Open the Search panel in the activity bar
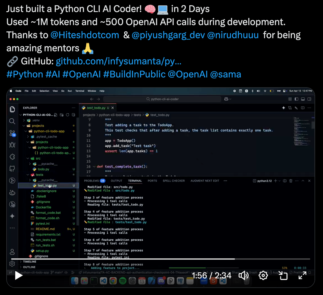Image resolution: width=323 pixels, height=295 pixels. pyautogui.click(x=12, y=121)
